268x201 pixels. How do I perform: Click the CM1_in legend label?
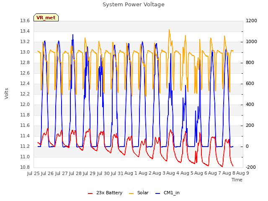[x=172, y=193]
